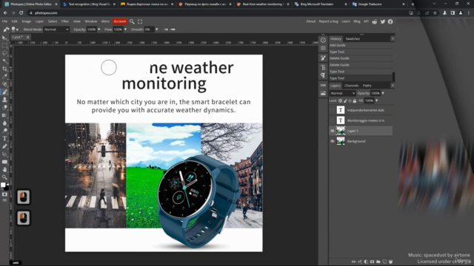Open layer Fill arrow in Layers panel
Viewport: 474px width, 266px height.
coord(377,100)
